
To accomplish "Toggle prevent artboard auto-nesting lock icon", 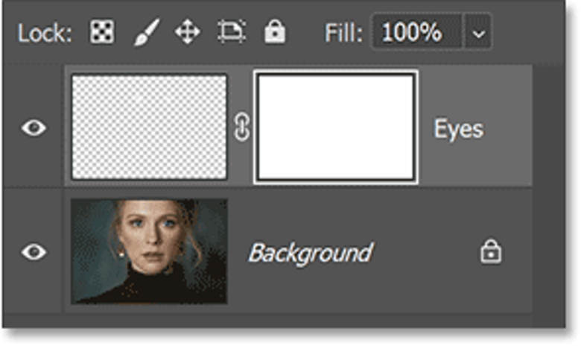I will tap(232, 32).
